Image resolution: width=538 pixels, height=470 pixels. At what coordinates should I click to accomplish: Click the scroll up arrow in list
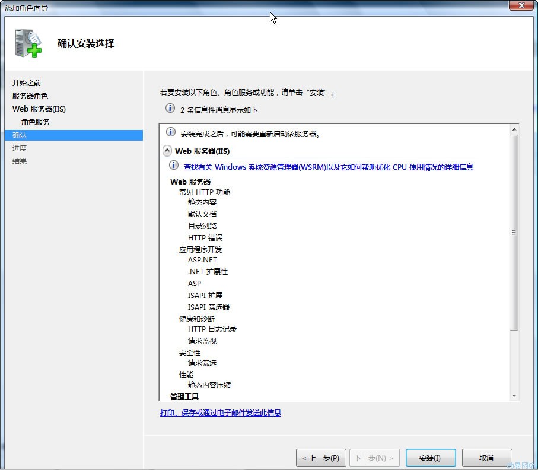pos(514,129)
